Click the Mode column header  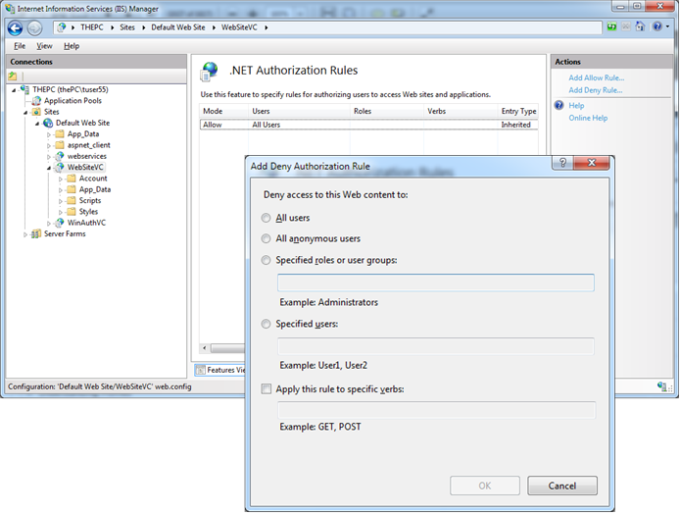pos(223,111)
